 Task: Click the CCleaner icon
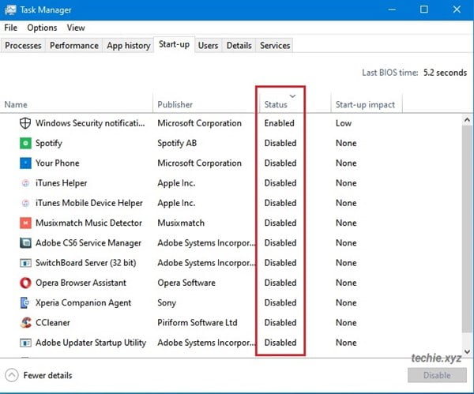tap(25, 323)
